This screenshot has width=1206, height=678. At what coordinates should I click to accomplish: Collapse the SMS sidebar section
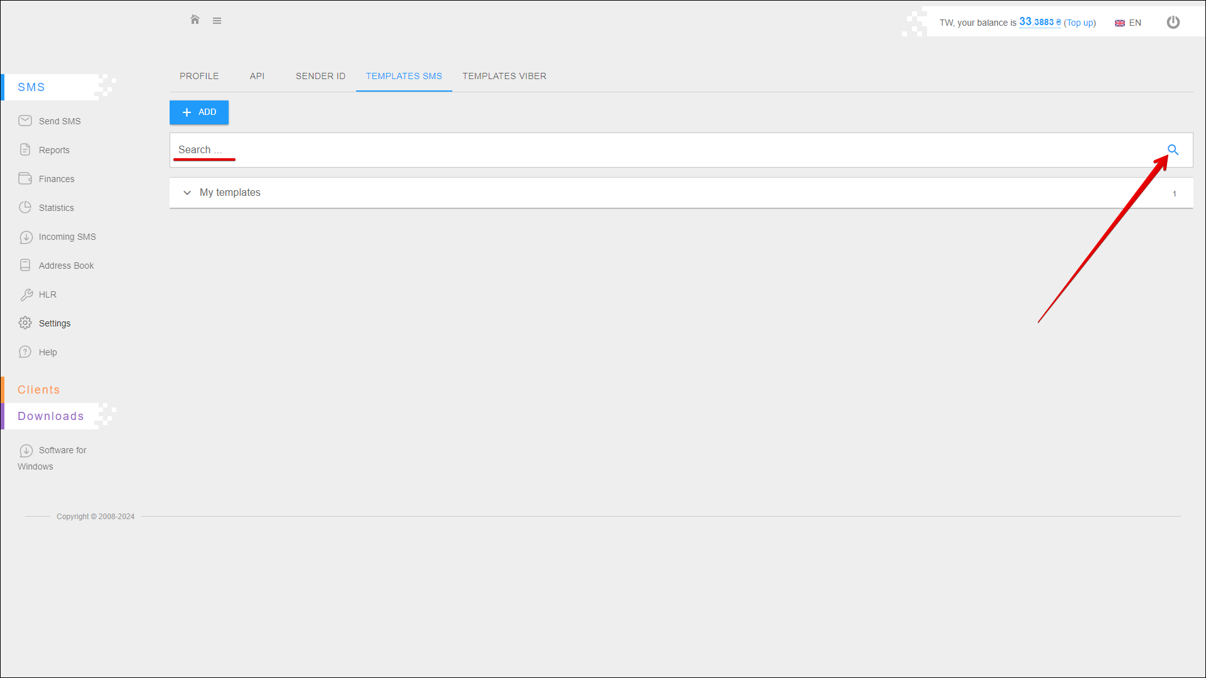(31, 87)
